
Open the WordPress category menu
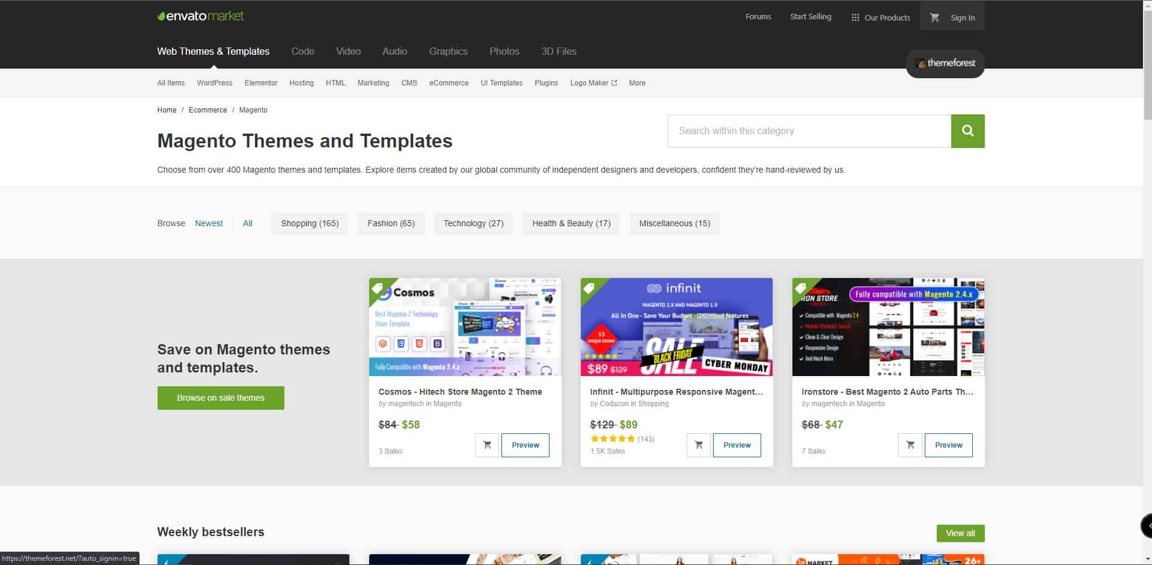tap(214, 83)
